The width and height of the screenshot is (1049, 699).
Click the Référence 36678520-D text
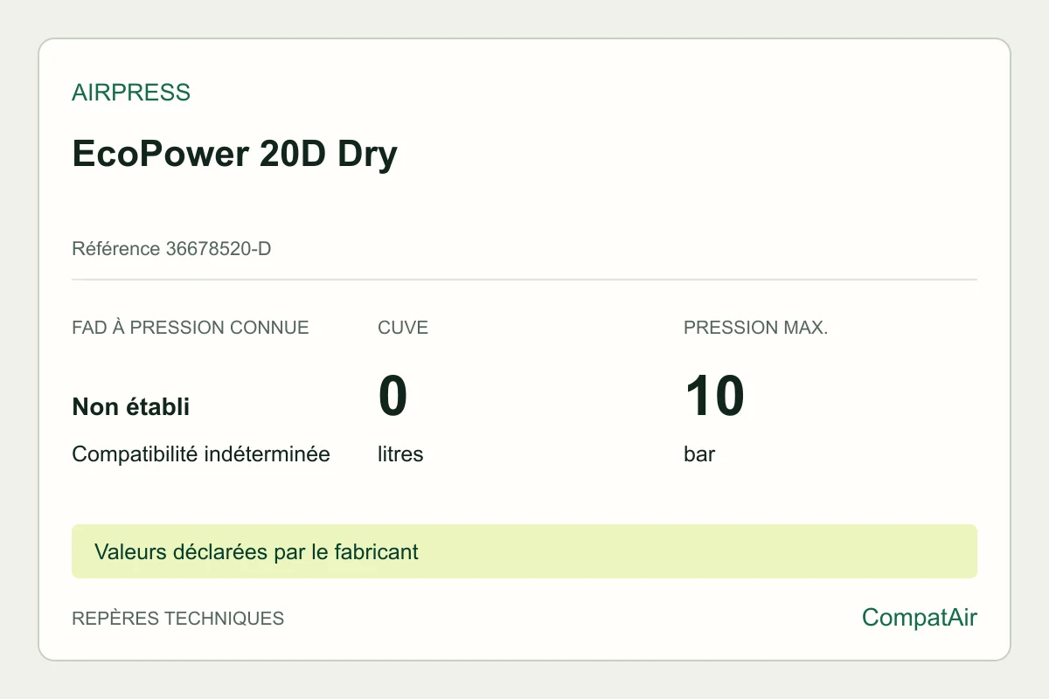171,249
